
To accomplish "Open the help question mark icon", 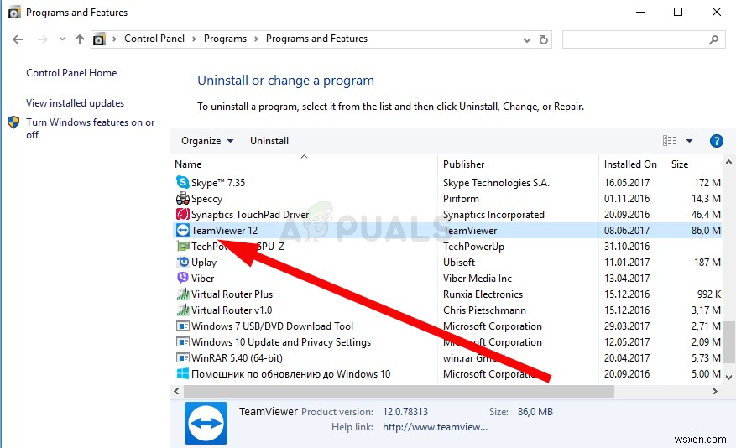I will [717, 141].
